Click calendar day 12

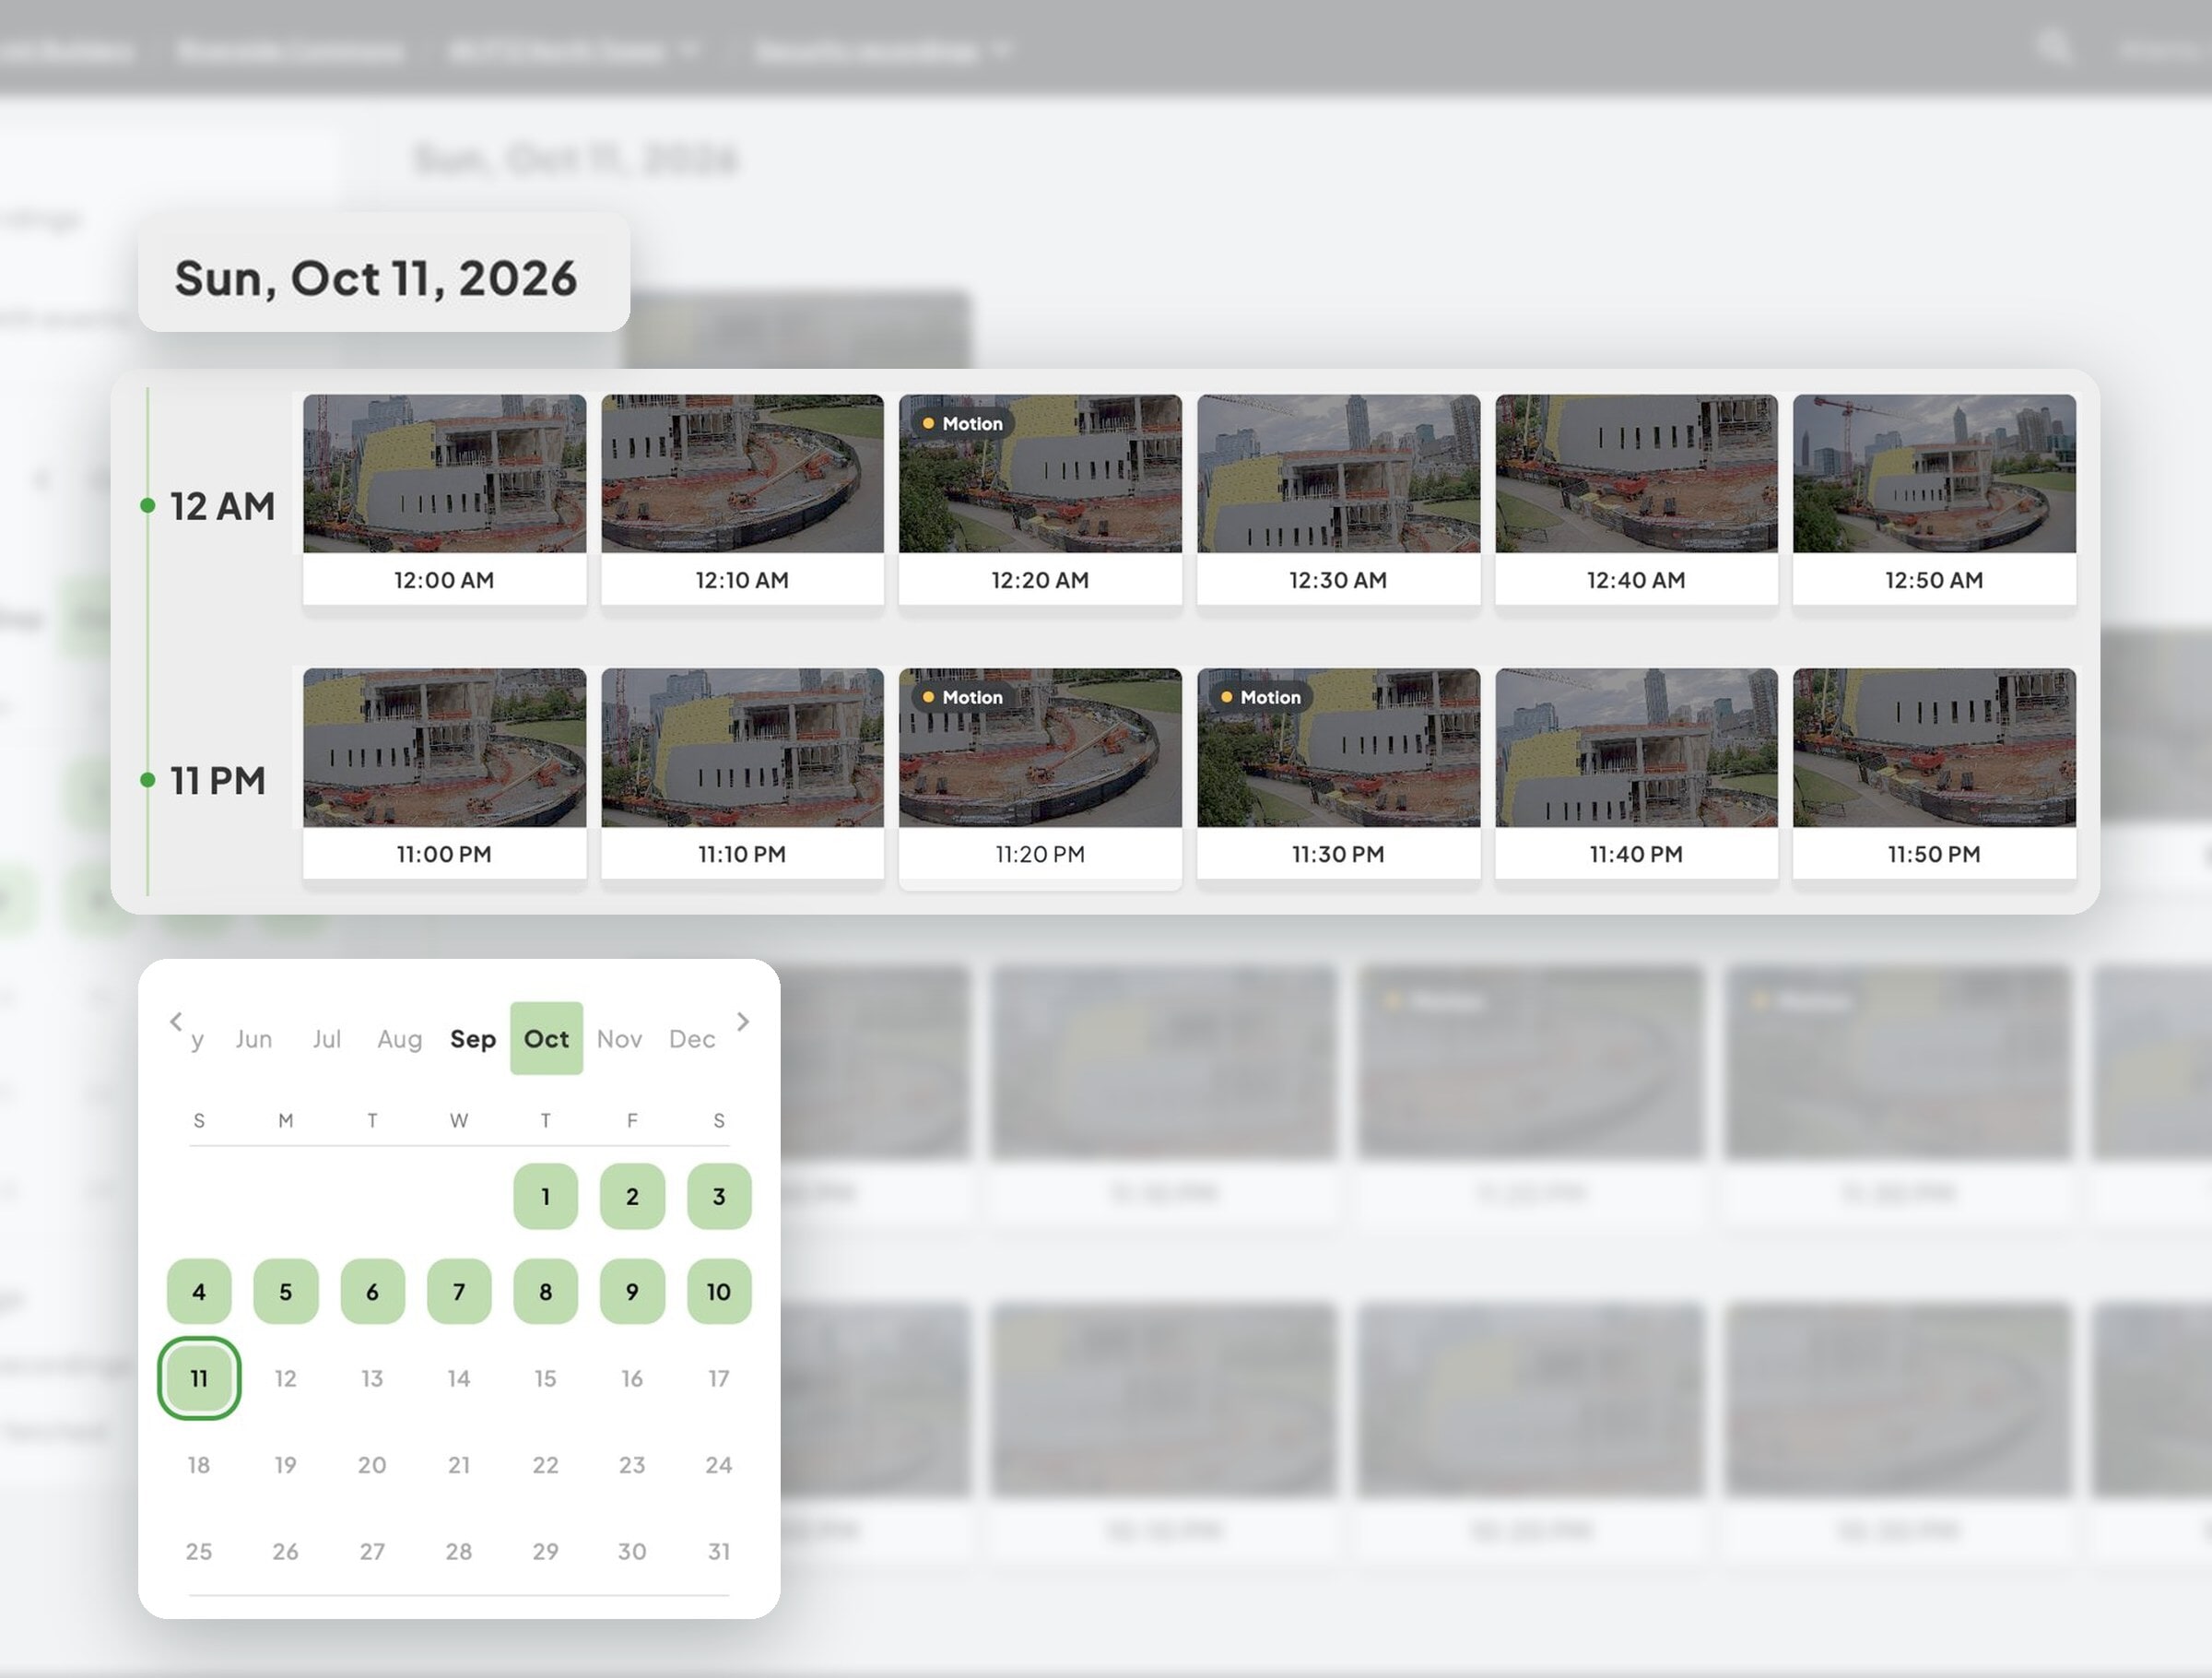click(x=285, y=1377)
